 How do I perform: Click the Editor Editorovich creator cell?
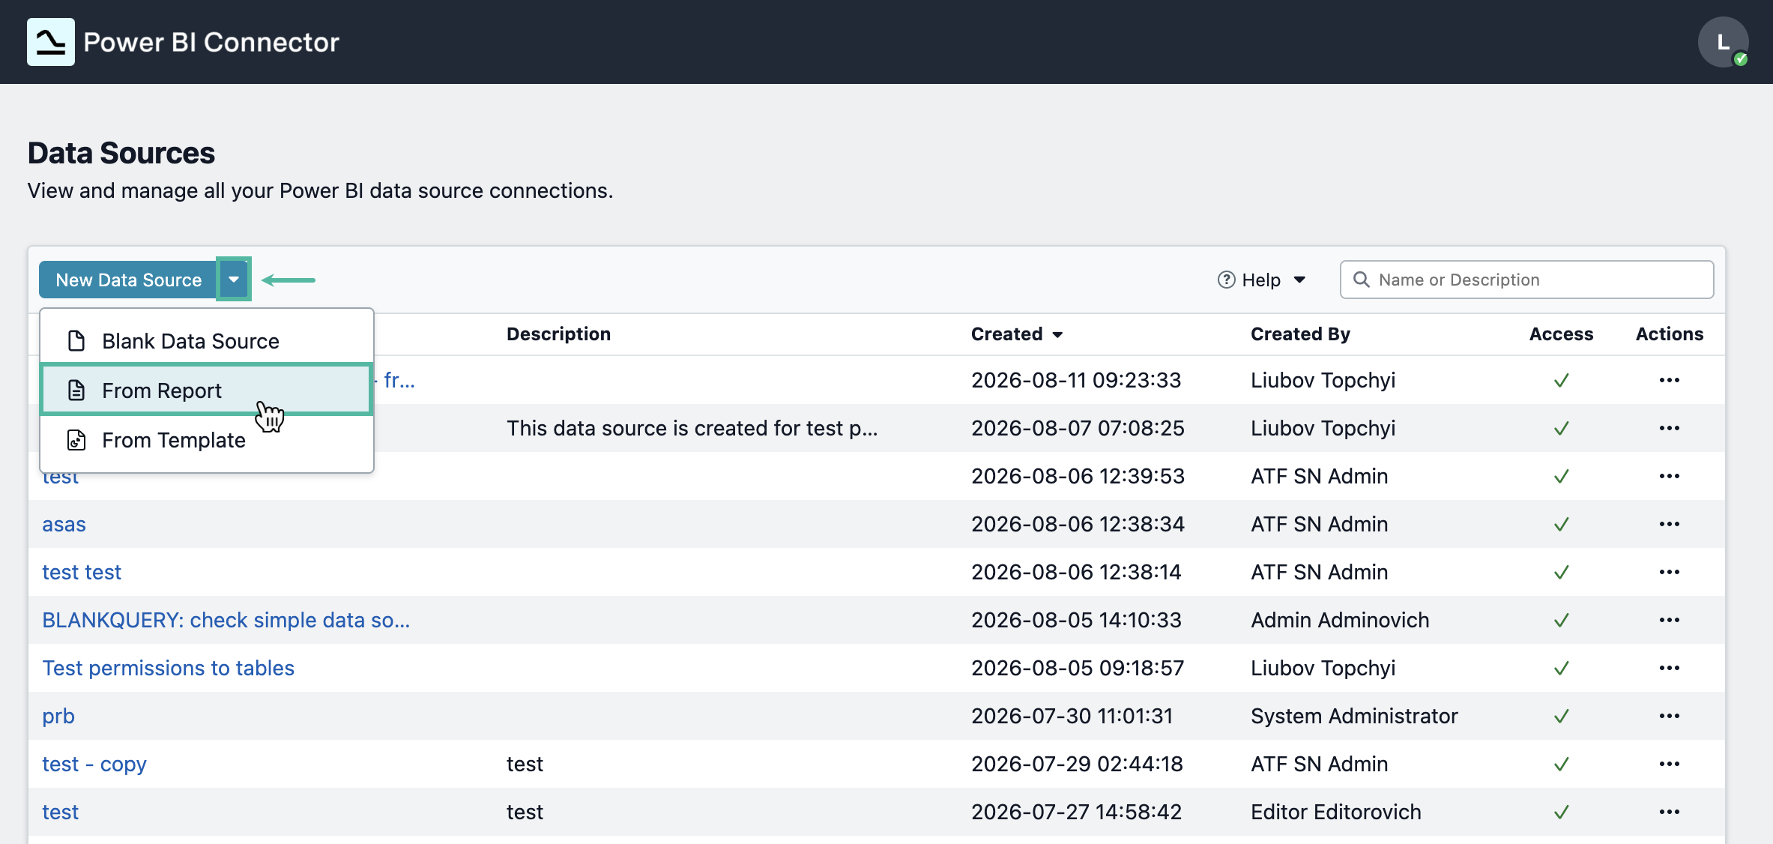1336,812
